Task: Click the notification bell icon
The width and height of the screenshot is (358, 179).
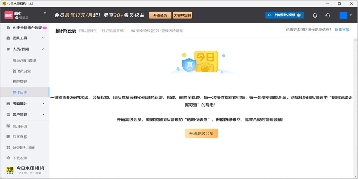Action: pos(314,15)
